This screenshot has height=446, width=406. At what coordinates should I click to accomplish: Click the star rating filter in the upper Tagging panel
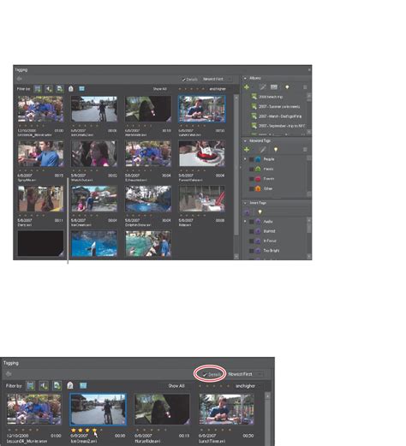tap(191, 89)
